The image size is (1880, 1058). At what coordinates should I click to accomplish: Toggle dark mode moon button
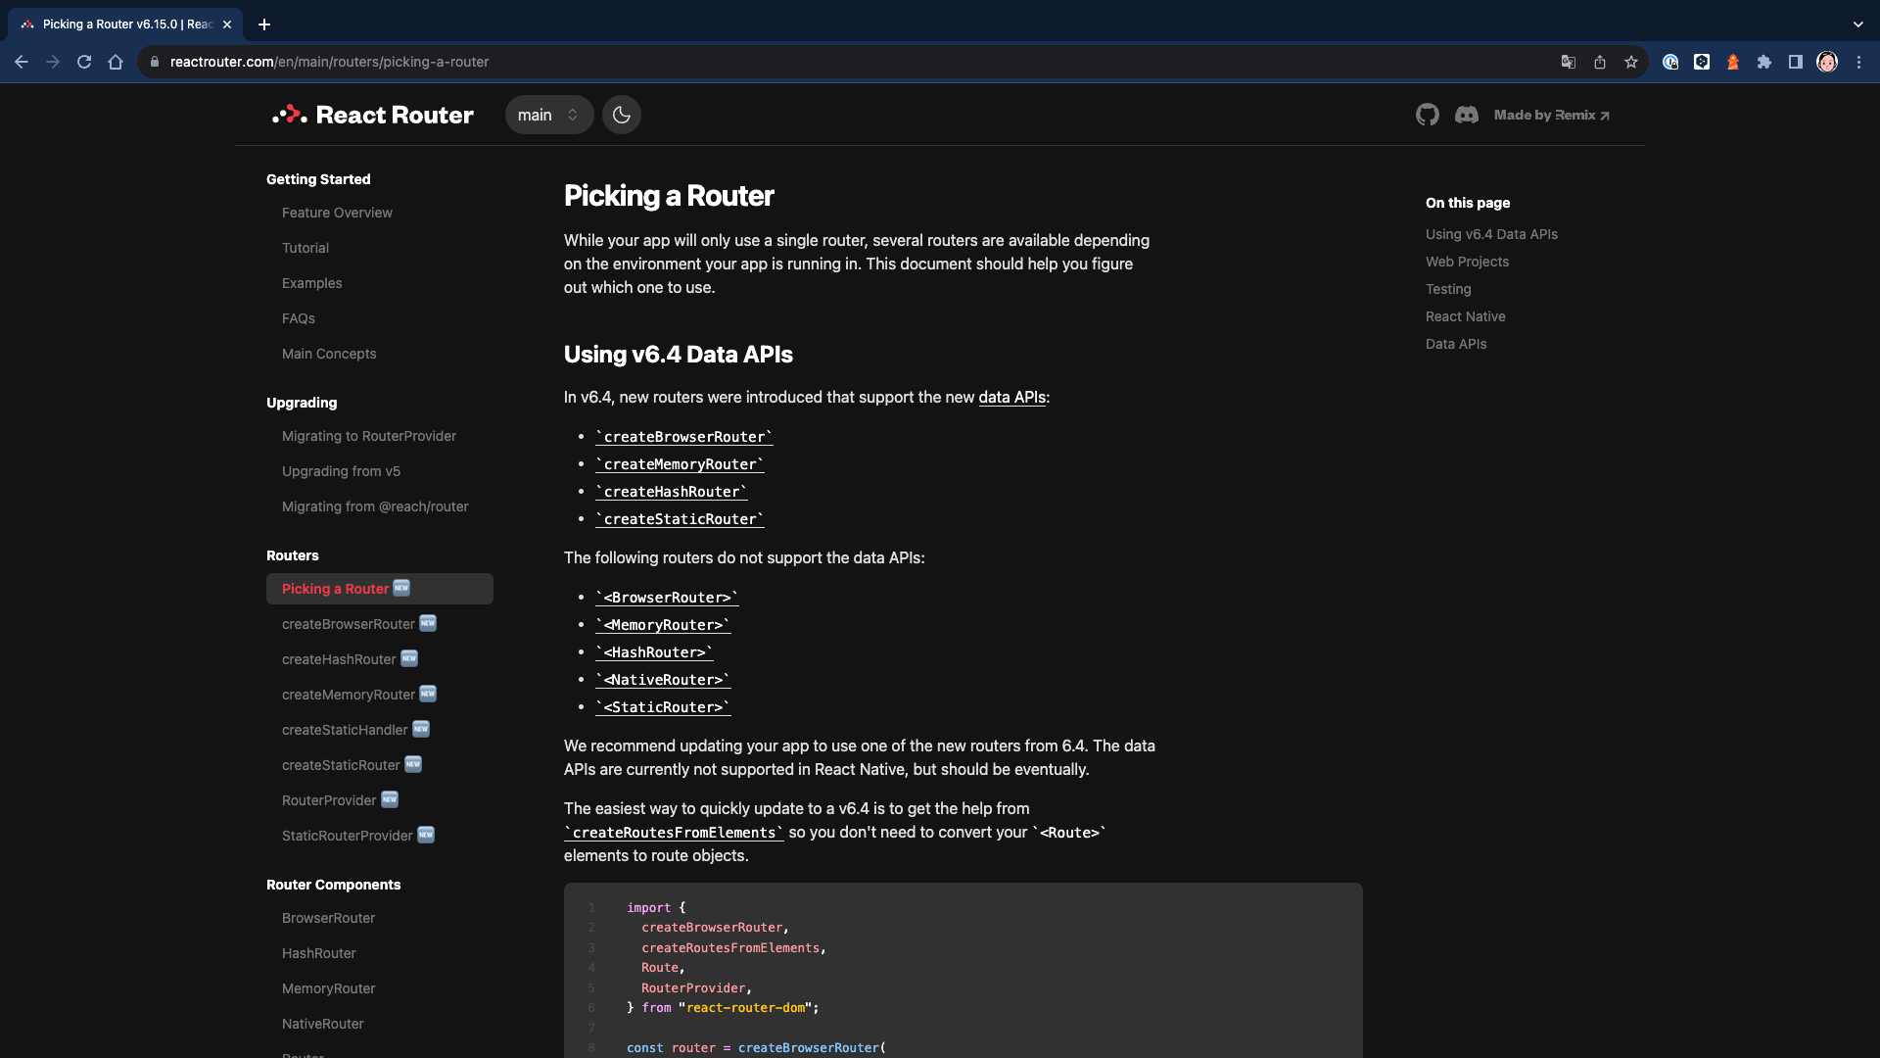pyautogui.click(x=621, y=115)
